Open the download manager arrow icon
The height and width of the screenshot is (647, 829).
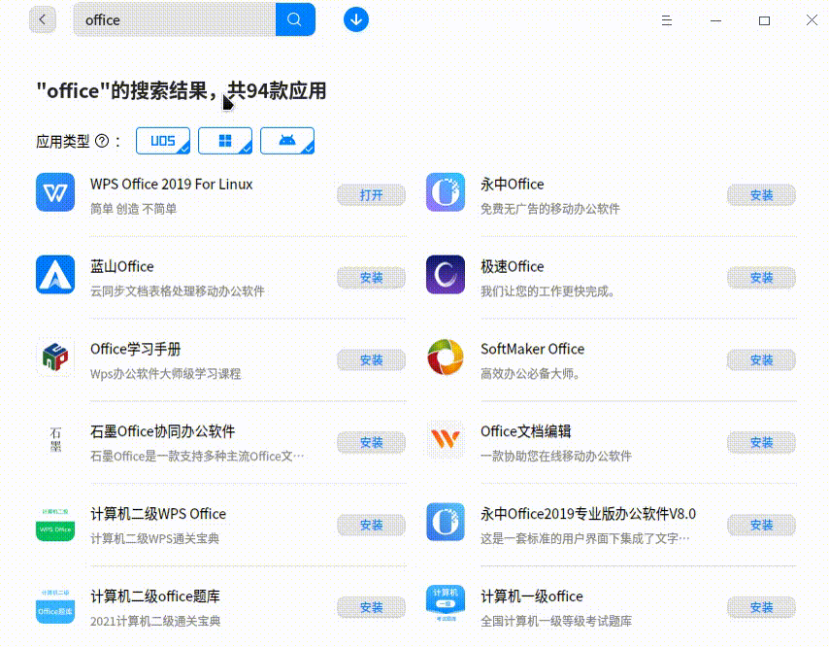356,19
